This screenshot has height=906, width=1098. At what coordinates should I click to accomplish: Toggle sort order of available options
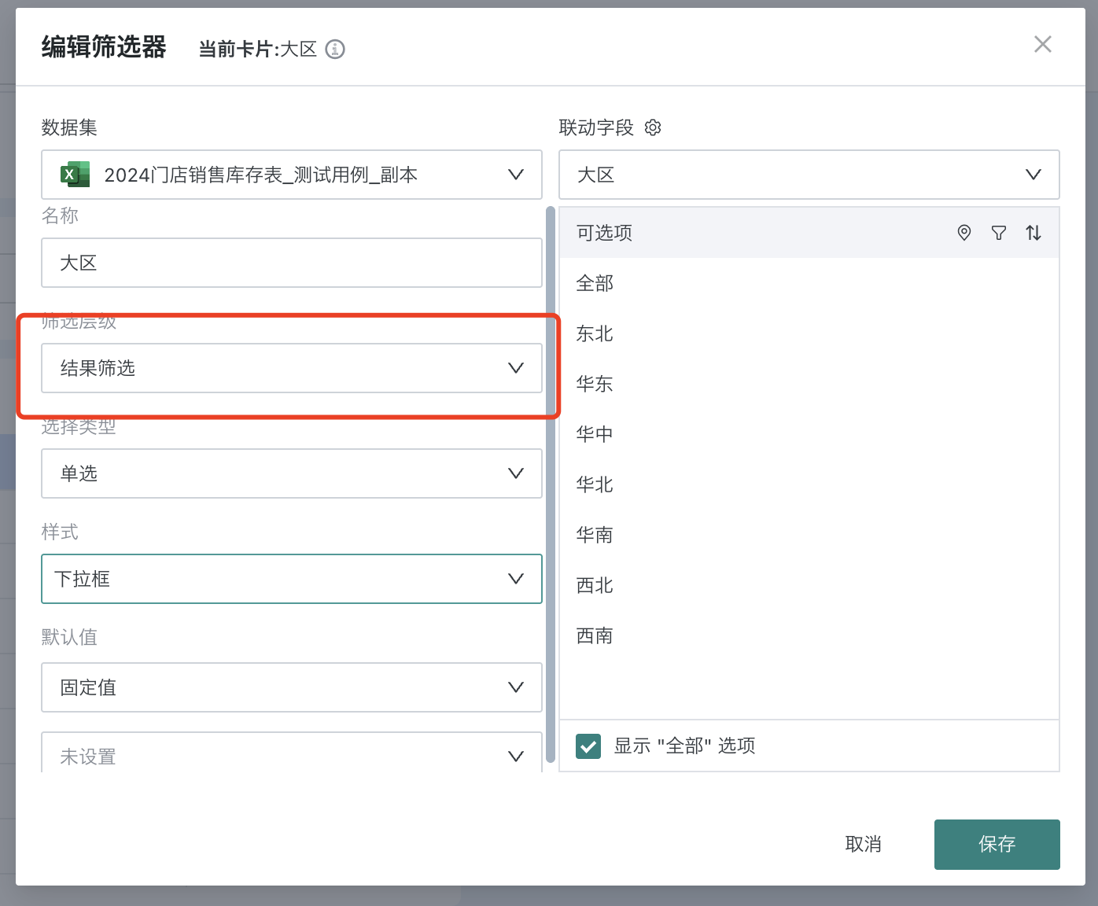(x=1034, y=233)
